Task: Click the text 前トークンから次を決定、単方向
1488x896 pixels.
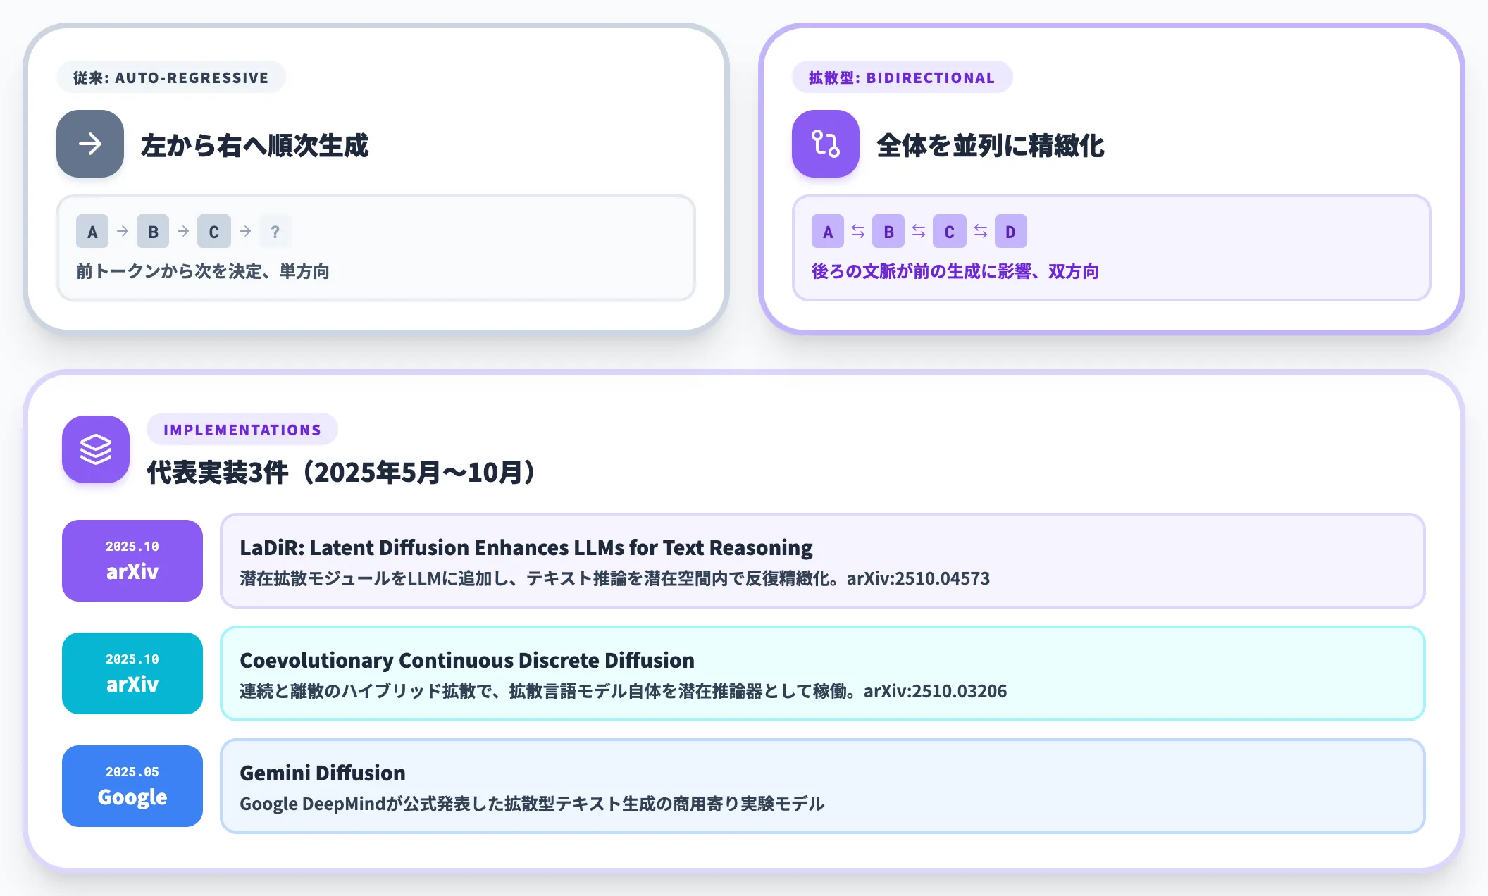Action: 203,271
